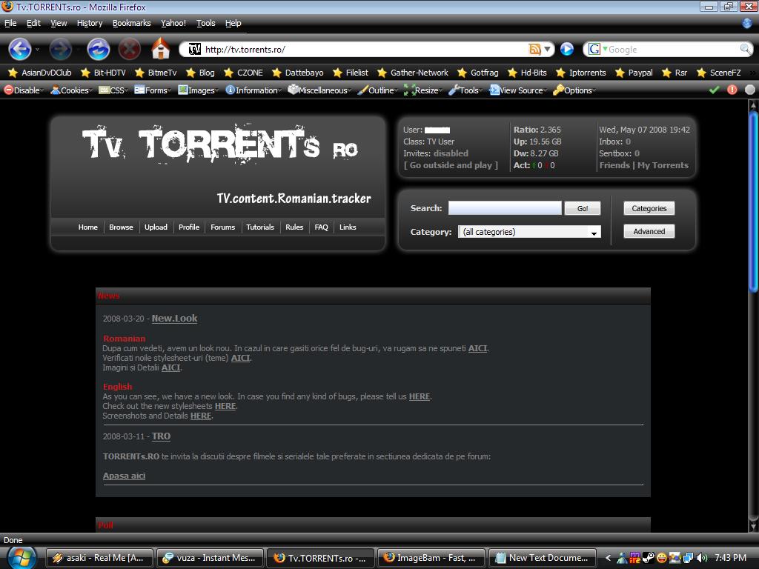Click the blue Go arrow beside address bar

[567, 49]
